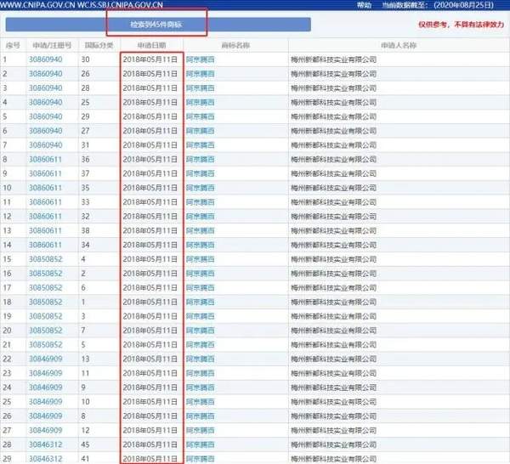
Task: Open trademark name link in row 21
Action: click(x=200, y=345)
